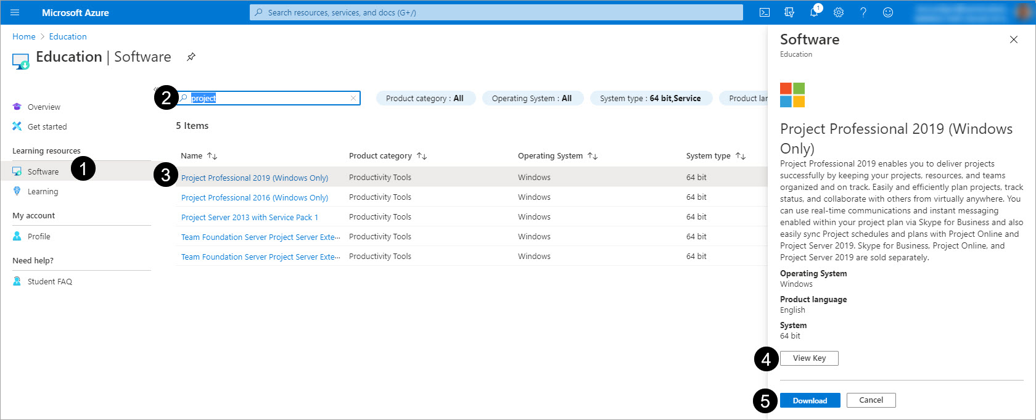Click the Cancel button
The width and height of the screenshot is (1036, 420).
pos(871,400)
